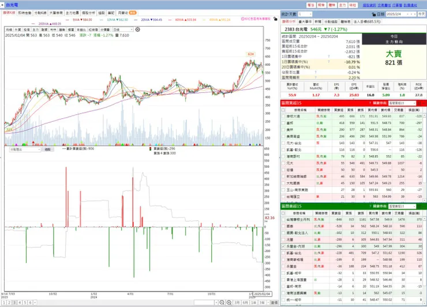Click the 3月 range button
The width and height of the screenshot is (427, 307).
(x=237, y=302)
